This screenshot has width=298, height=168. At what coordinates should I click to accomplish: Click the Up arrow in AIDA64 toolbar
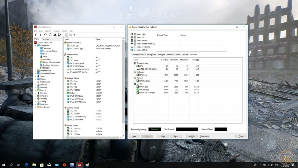tap(45, 35)
